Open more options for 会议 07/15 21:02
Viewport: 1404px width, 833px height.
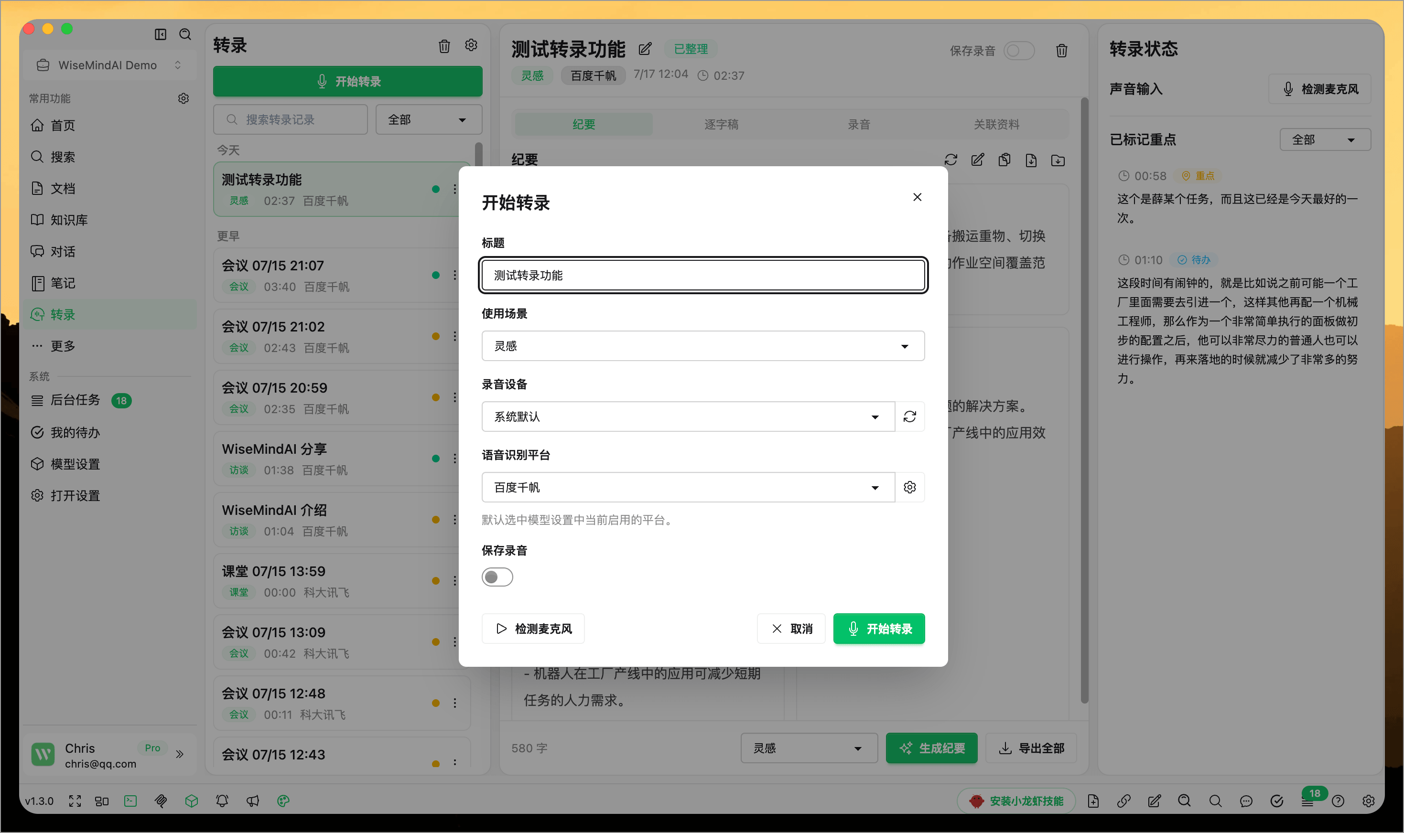click(x=454, y=336)
